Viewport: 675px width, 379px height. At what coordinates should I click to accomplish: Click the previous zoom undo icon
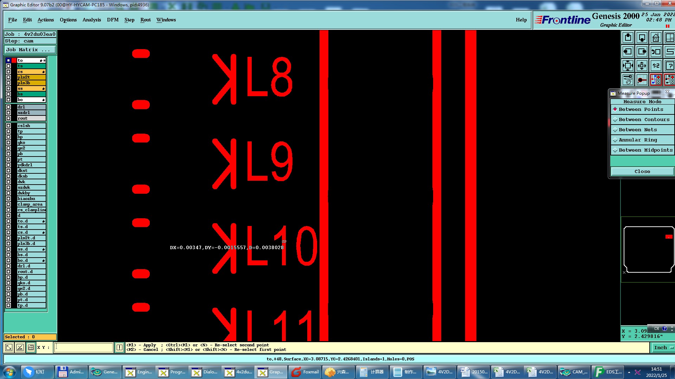tap(656, 52)
